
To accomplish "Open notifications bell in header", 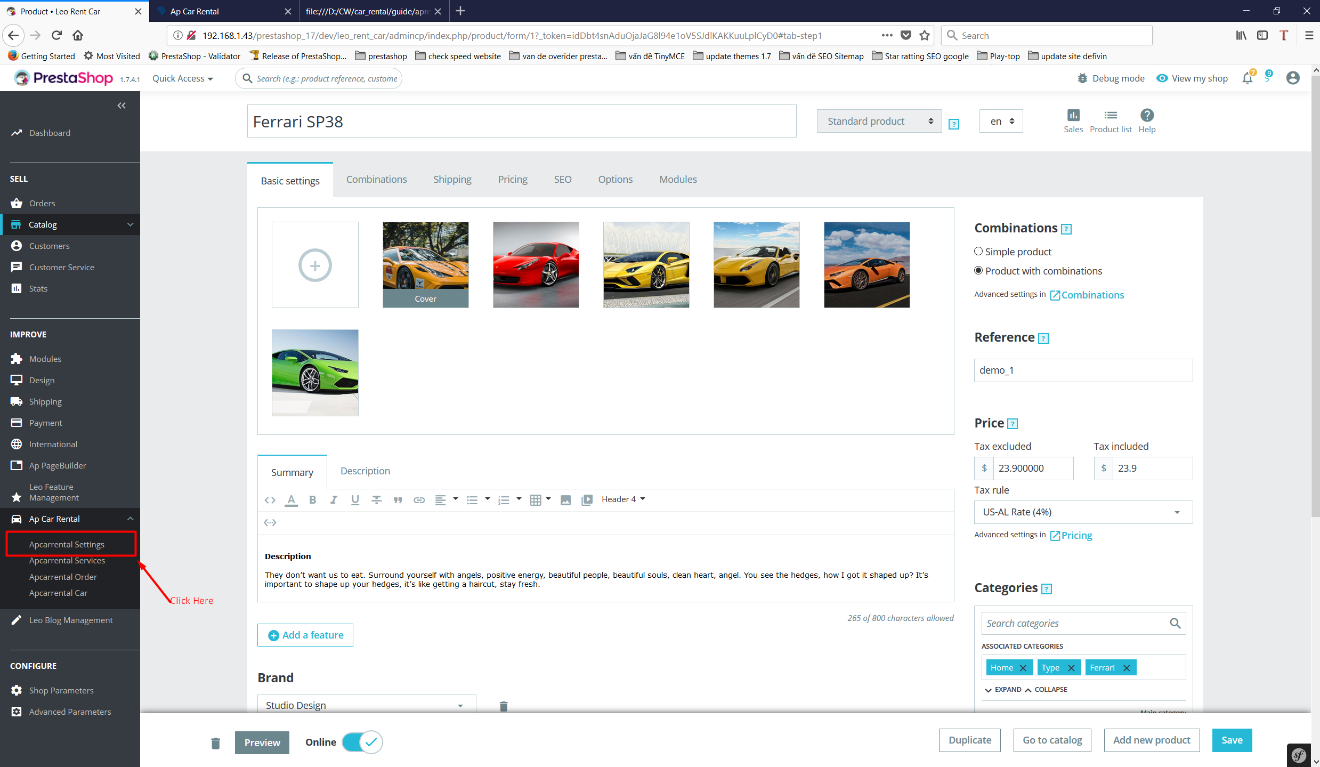I will tap(1247, 78).
